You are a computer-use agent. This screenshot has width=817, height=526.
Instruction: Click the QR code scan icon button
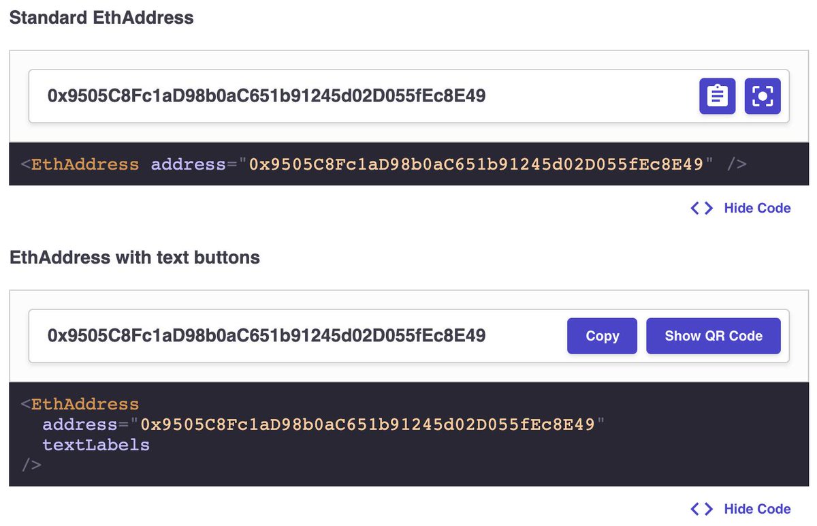763,96
